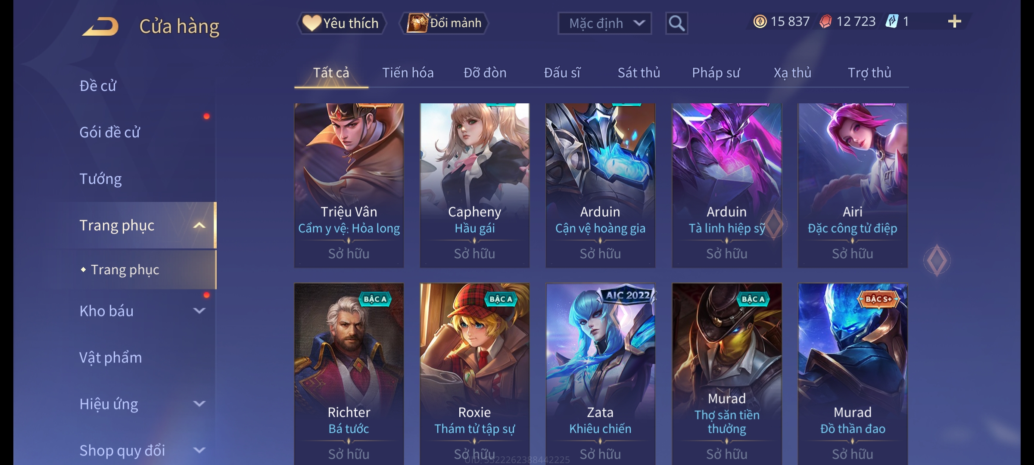
Task: Click the golden back arrow icon
Action: coord(100,26)
